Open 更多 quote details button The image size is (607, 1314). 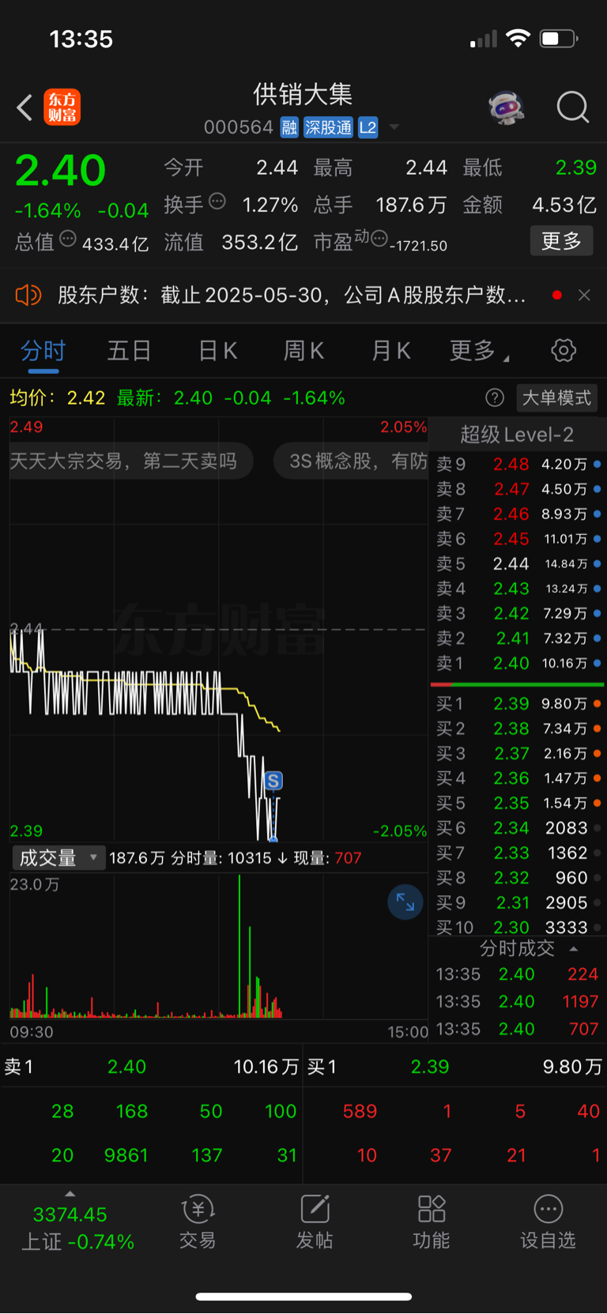tap(561, 240)
